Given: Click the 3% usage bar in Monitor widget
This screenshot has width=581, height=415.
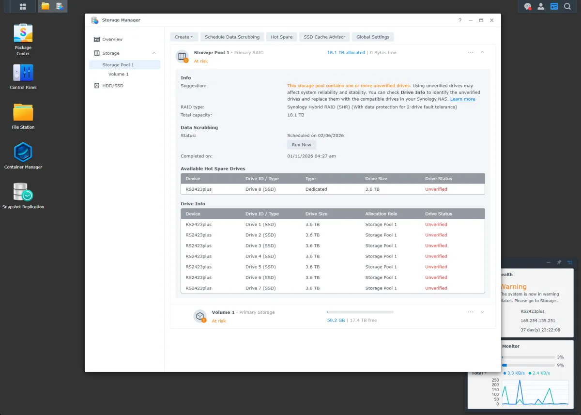Looking at the screenshot, I should click(x=528, y=357).
